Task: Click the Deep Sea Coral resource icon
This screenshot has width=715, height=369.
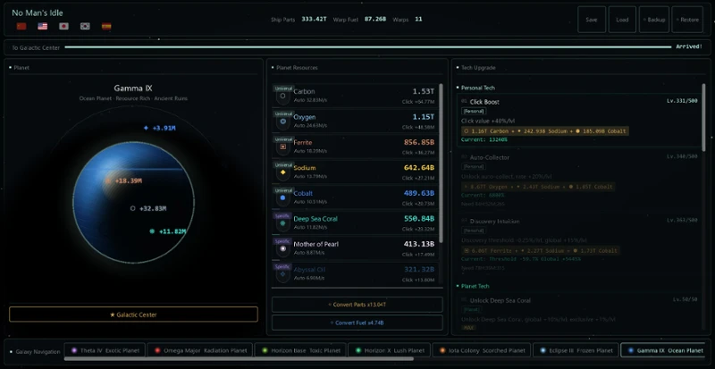Action: pos(283,223)
